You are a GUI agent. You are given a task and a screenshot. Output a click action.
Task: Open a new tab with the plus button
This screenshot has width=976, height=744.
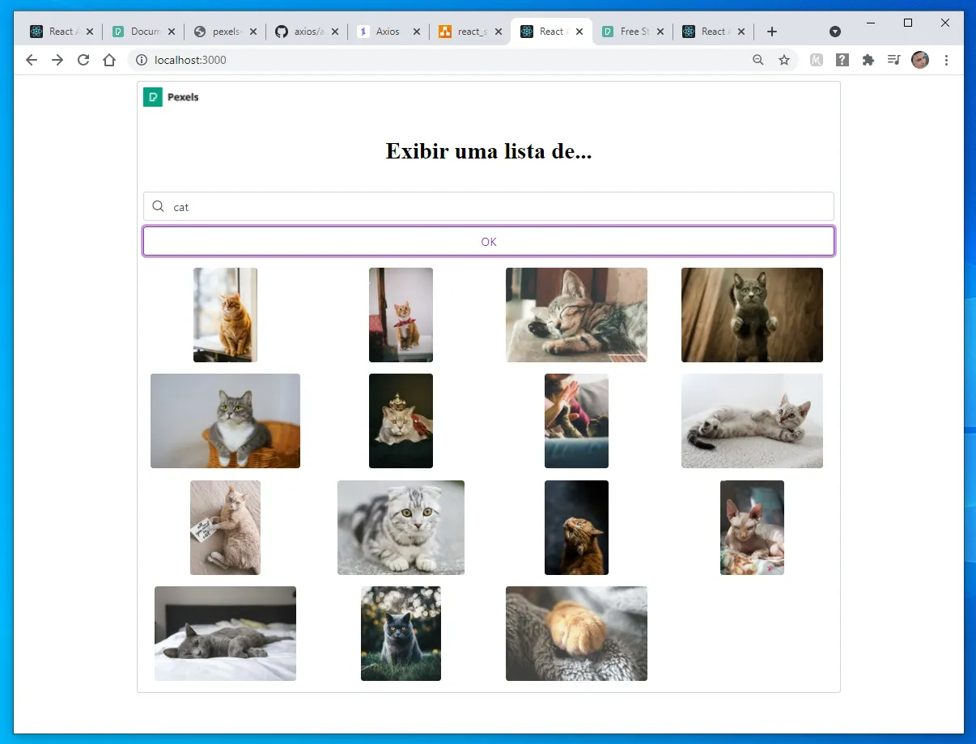coord(772,32)
